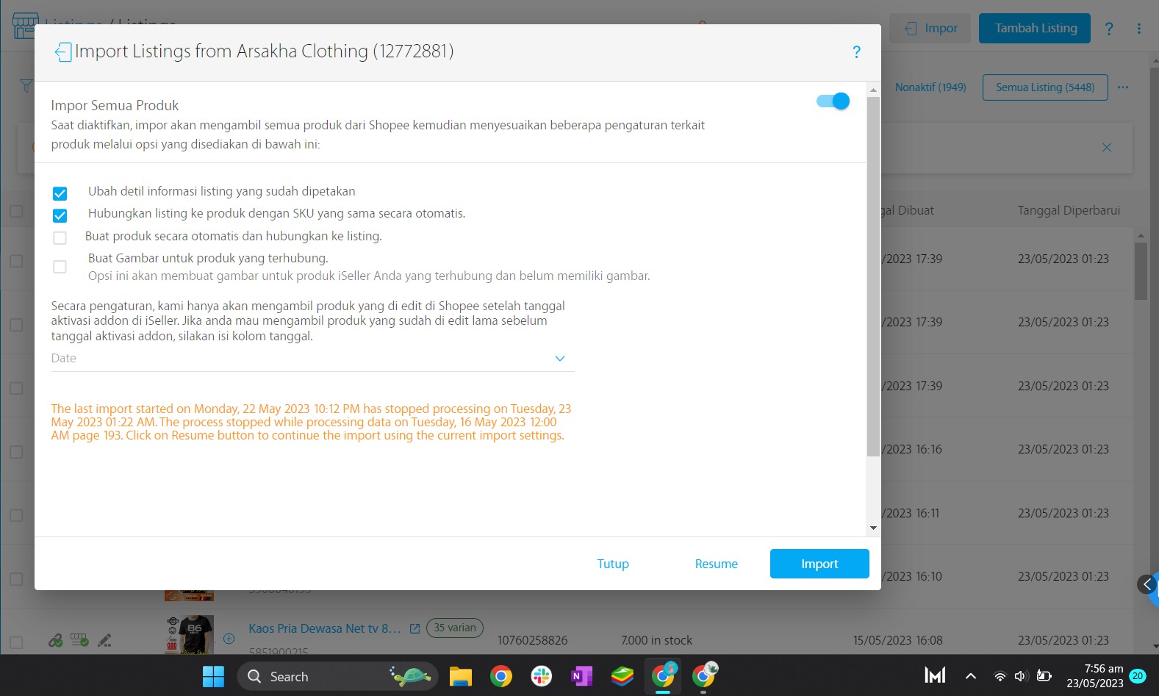Screen dimensions: 1159x696
Task: Toggle the Impor Semua Produk switch
Action: click(833, 101)
